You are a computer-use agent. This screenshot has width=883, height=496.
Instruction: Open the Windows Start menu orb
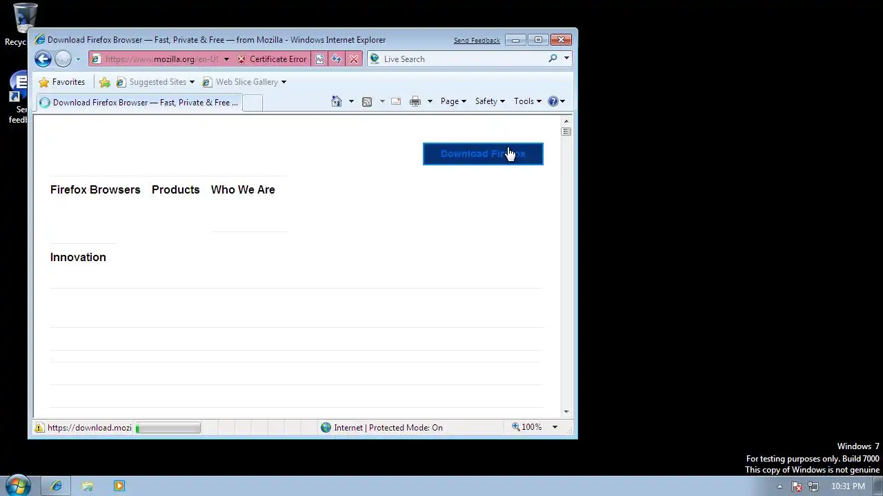[18, 486]
